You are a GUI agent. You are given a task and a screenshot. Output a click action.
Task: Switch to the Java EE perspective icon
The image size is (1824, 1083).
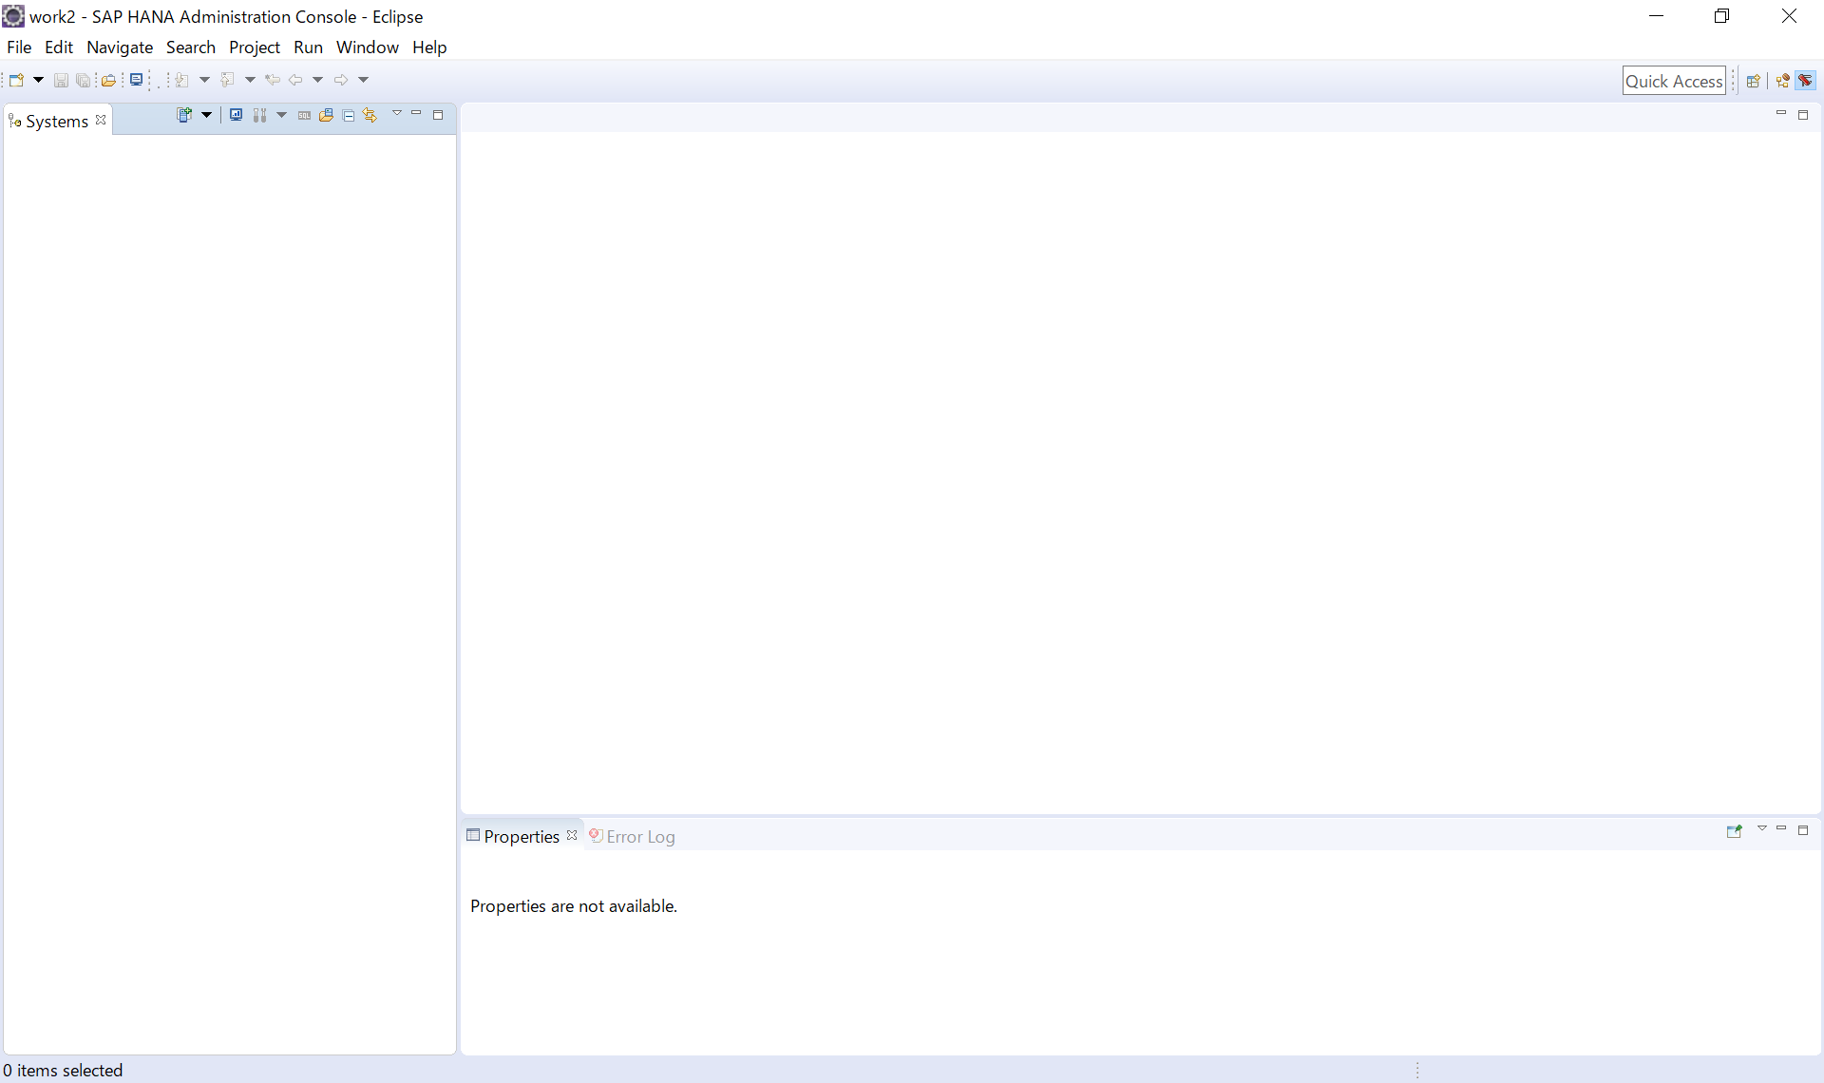(x=1782, y=81)
